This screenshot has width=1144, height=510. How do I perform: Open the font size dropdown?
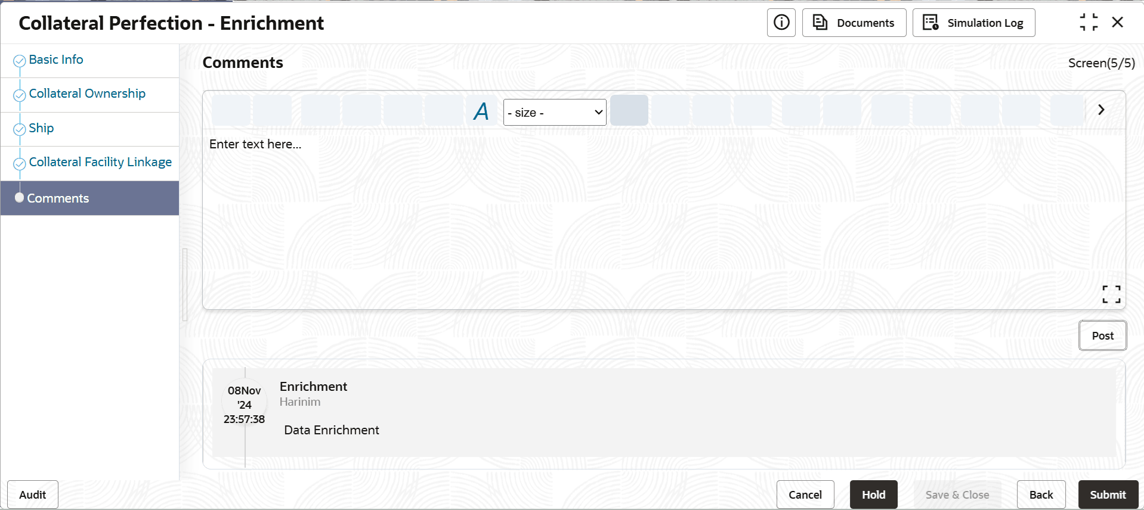[x=555, y=112]
